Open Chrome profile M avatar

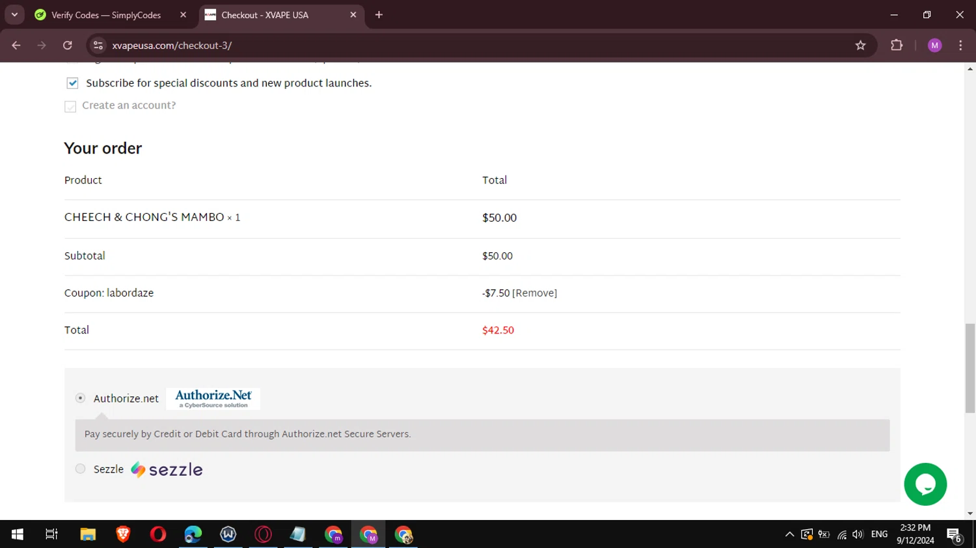pyautogui.click(x=935, y=46)
